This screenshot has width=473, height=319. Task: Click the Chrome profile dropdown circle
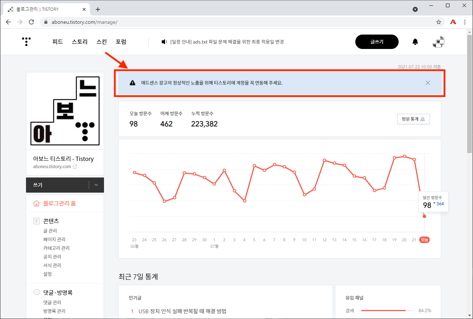tap(415, 9)
